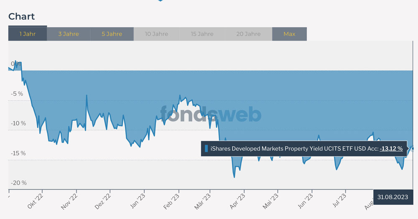
Task: Choose the 10 Jahre tab
Action: pyautogui.click(x=156, y=34)
